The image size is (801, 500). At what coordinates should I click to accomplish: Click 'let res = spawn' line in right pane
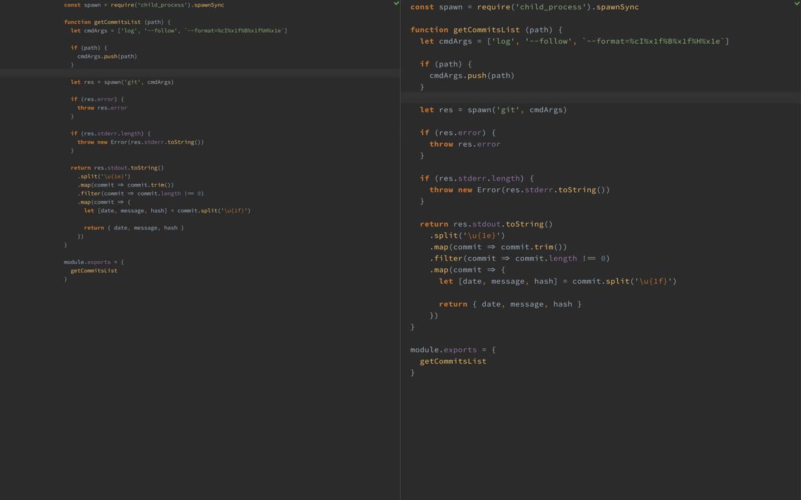point(494,110)
